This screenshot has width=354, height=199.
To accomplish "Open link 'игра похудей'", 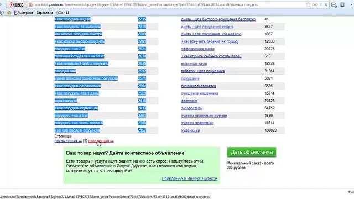I will tap(66, 101).
